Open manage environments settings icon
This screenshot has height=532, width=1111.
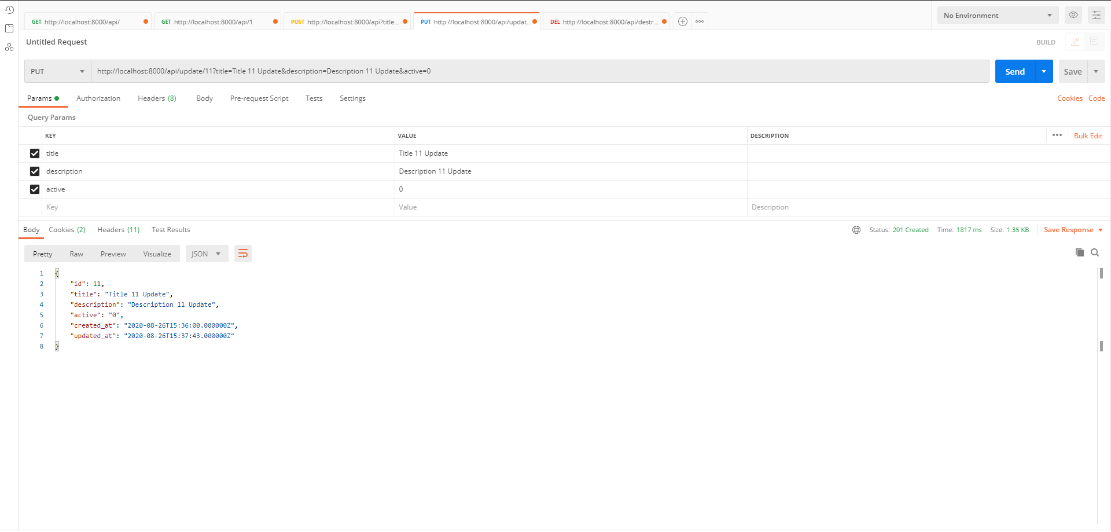click(1097, 15)
